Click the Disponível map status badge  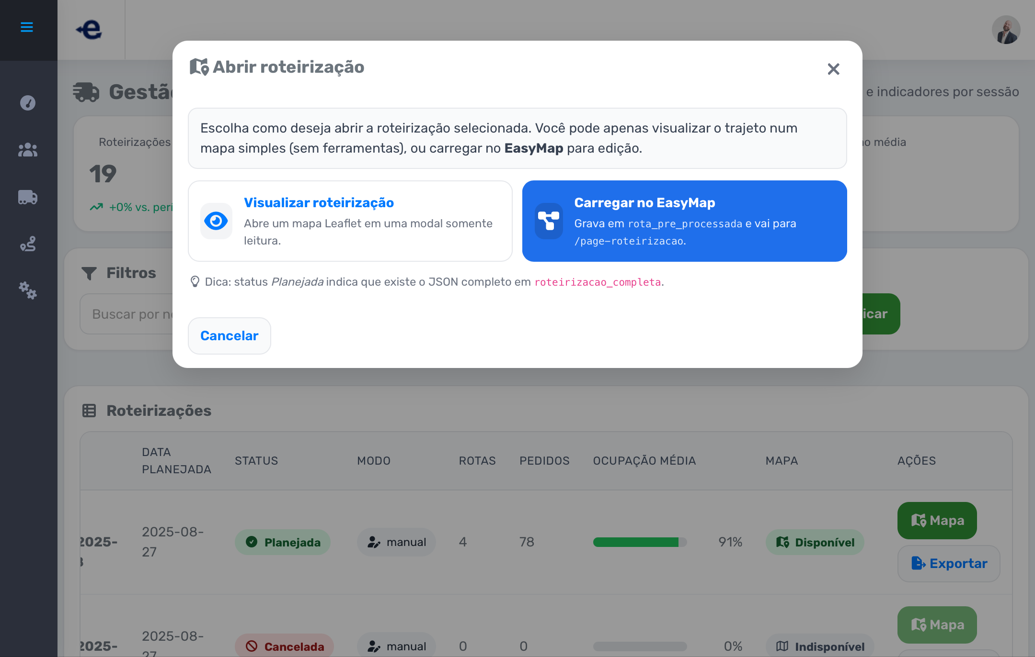[x=815, y=542]
